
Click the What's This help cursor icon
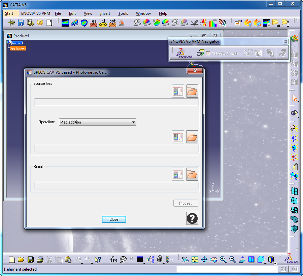coord(98,260)
